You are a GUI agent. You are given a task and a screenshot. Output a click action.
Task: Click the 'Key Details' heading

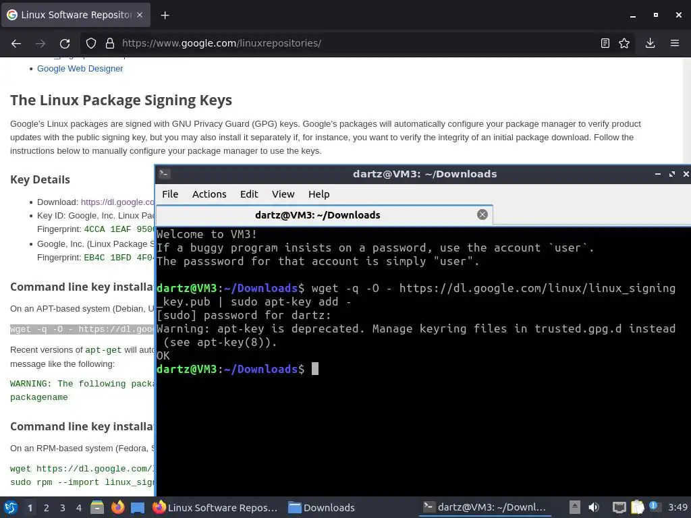click(x=40, y=179)
